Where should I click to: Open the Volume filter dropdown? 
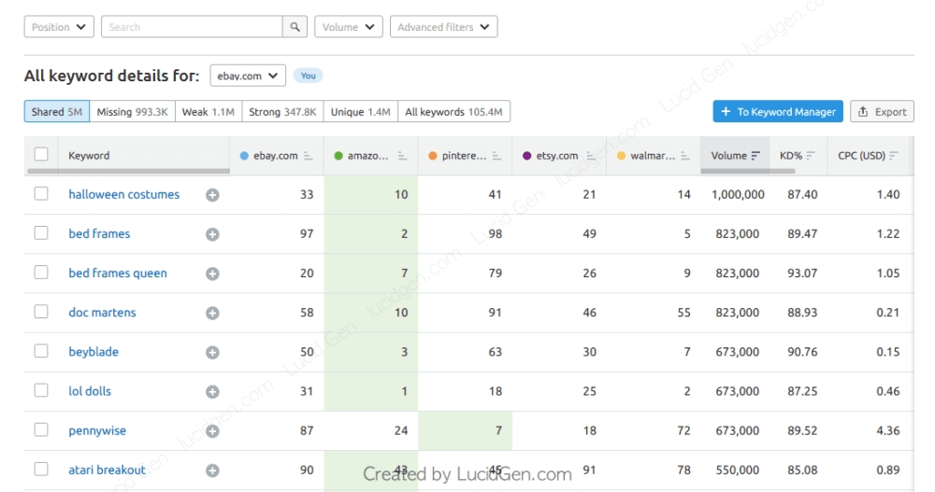click(x=348, y=27)
